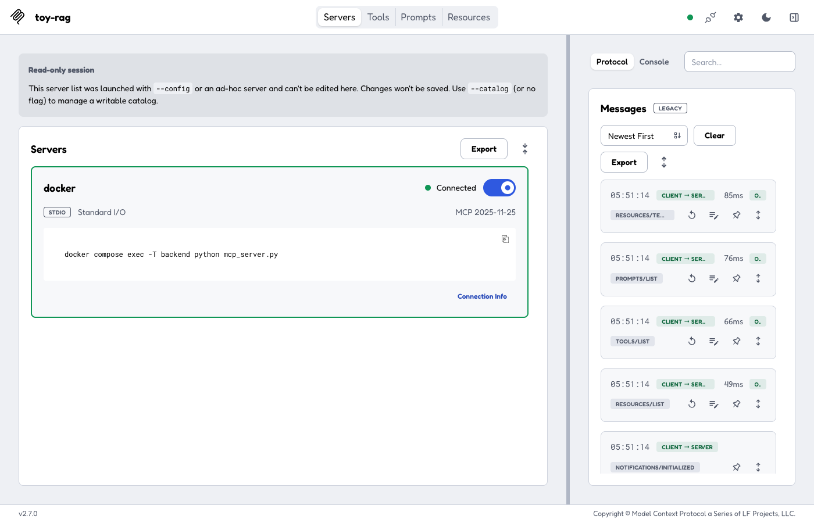
Task: Replay the RESOURCES/LIST message
Action: 692,404
